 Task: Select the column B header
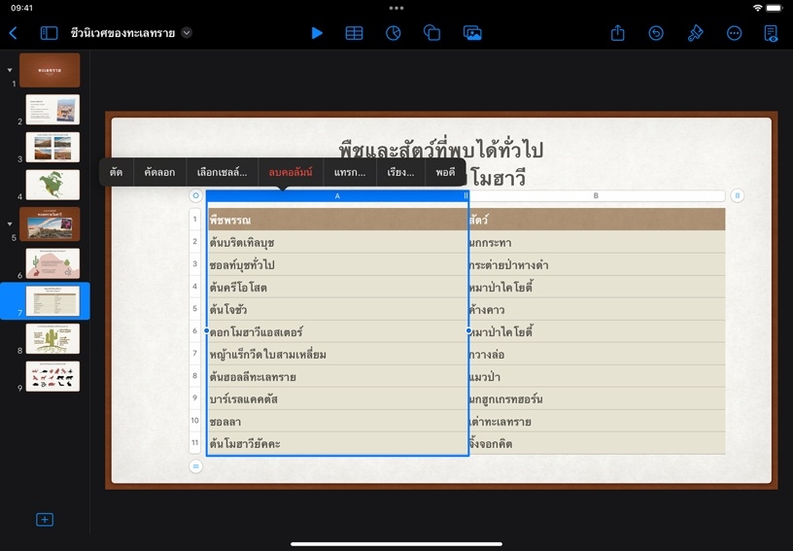tap(596, 195)
